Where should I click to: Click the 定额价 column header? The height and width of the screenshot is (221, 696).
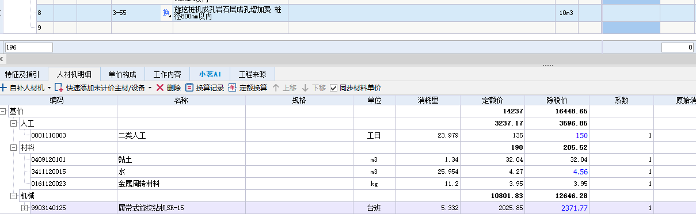tap(493, 100)
